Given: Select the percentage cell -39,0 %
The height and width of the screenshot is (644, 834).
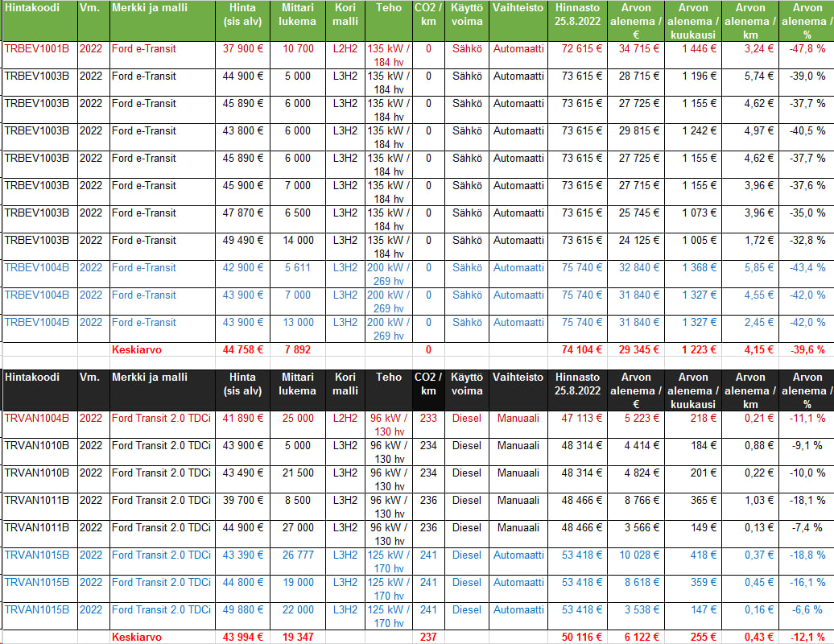Looking at the screenshot, I should coord(807,82).
